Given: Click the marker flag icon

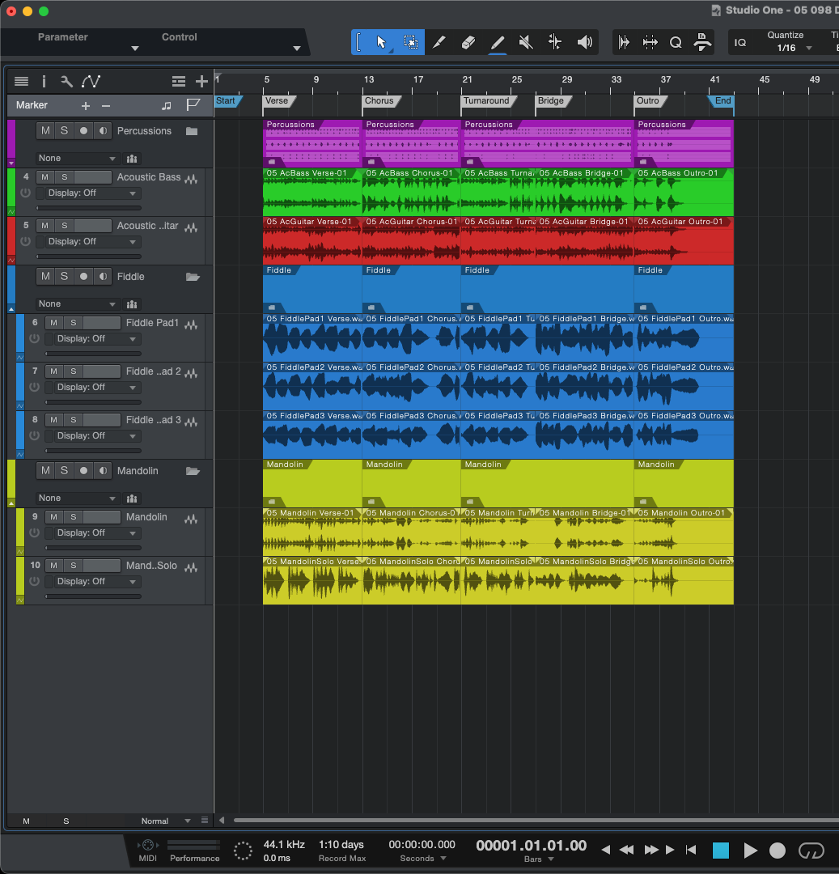Looking at the screenshot, I should pyautogui.click(x=193, y=105).
